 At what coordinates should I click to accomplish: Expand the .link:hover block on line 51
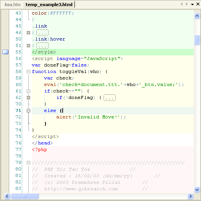pyautogui.click(x=28, y=45)
